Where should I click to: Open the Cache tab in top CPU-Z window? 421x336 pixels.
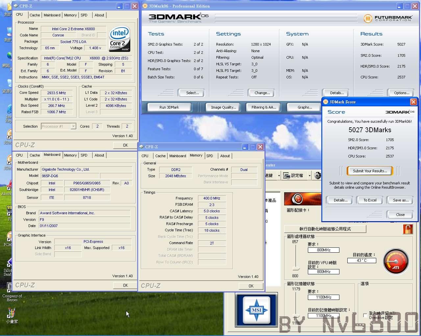[35, 15]
